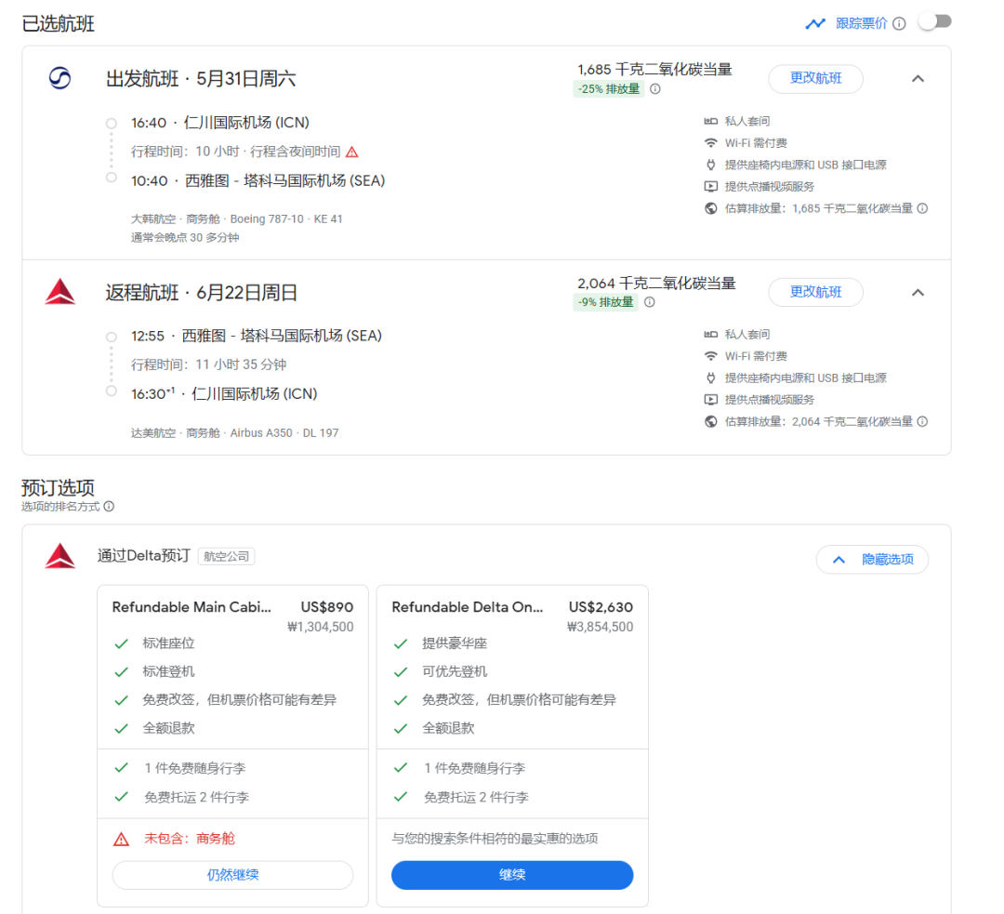
Task: Click the ₩3,854,500 converted price
Action: point(600,627)
